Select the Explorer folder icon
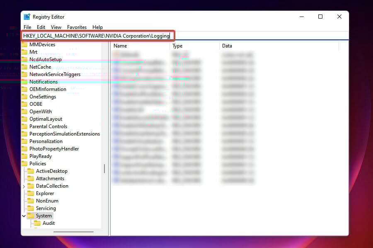 (x=31, y=193)
